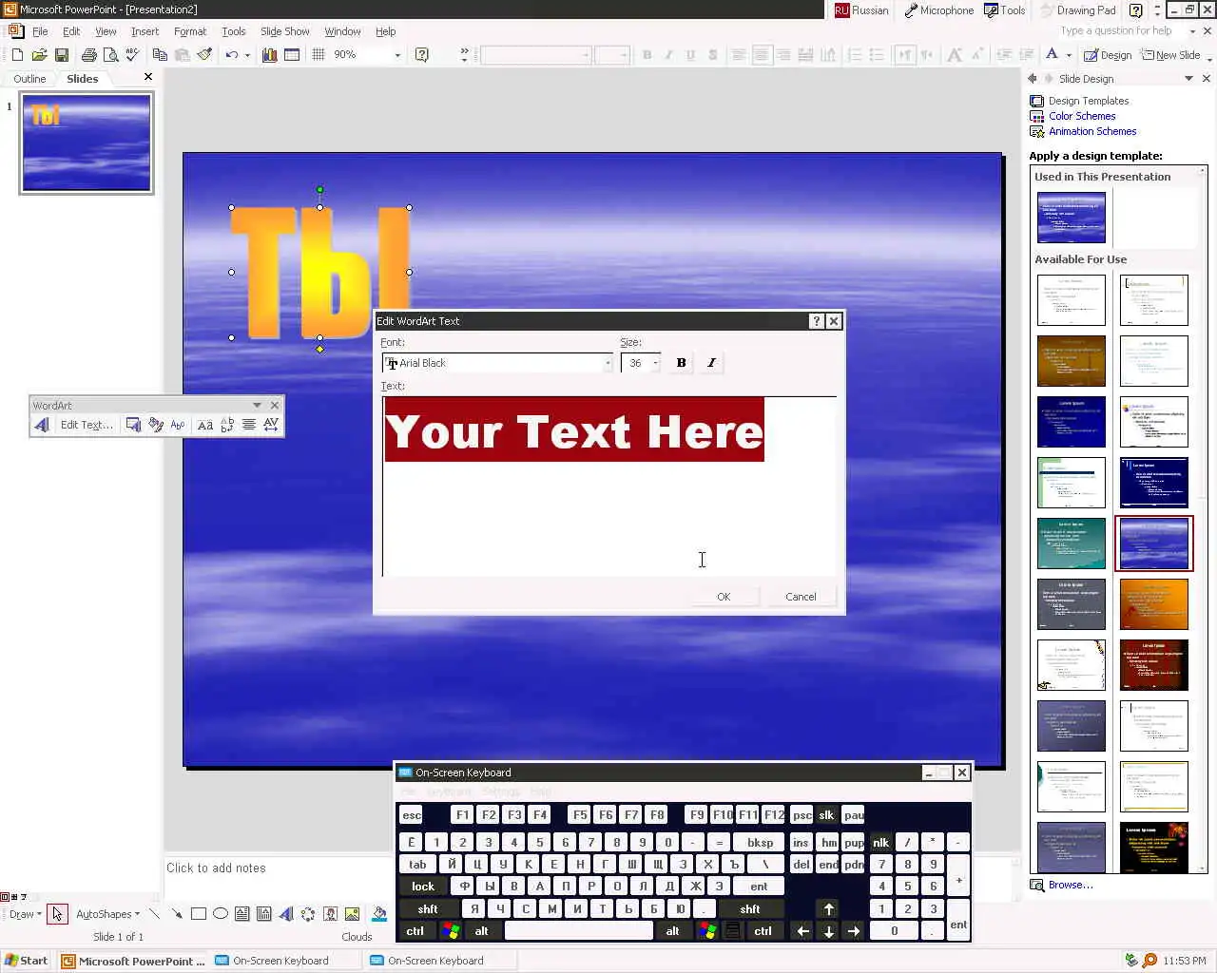Toggle the Show/Hide Grid icon
The height and width of the screenshot is (973, 1217).
click(319, 55)
